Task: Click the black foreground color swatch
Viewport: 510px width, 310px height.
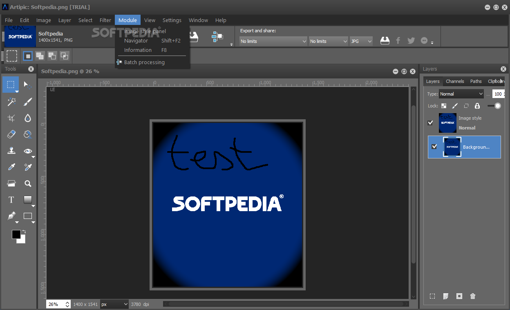Action: coord(16,234)
